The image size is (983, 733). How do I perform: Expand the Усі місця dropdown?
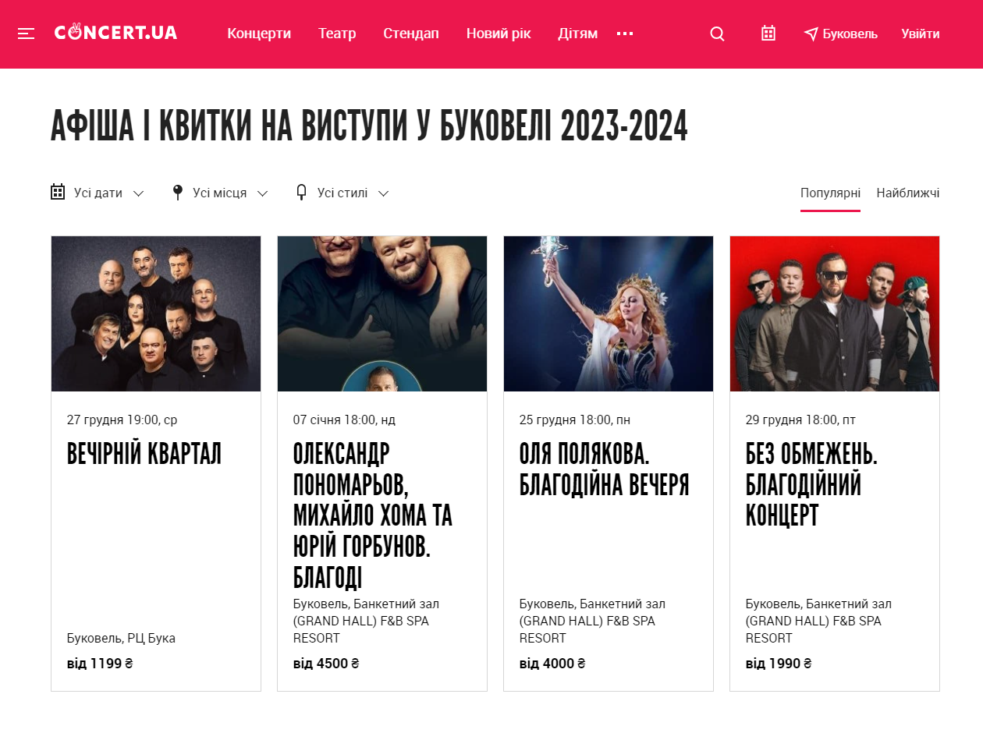coord(220,193)
